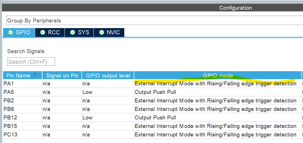Sort by the Signal on Pin column header

pyautogui.click(x=62, y=75)
